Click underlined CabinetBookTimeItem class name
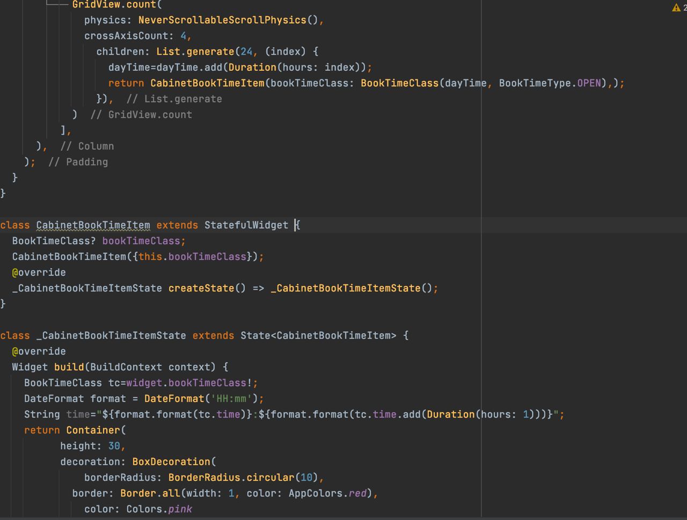The height and width of the screenshot is (520, 687). coord(93,225)
